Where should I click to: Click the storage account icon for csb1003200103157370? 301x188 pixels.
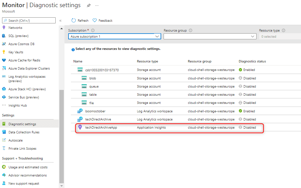coord(80,70)
